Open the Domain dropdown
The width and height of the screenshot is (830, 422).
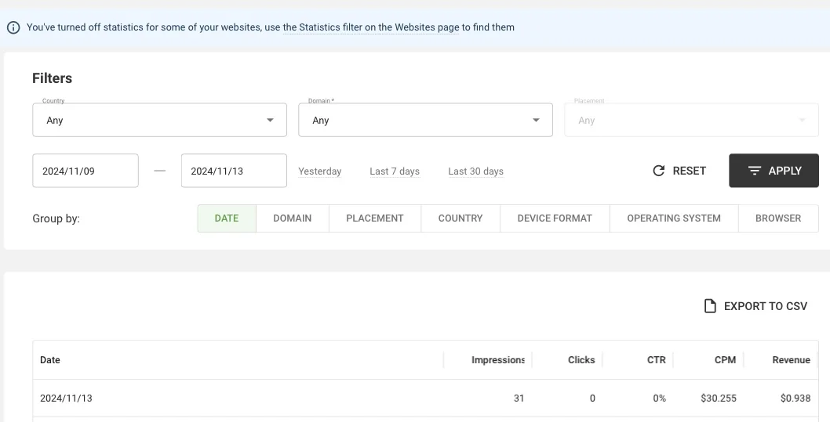click(425, 120)
